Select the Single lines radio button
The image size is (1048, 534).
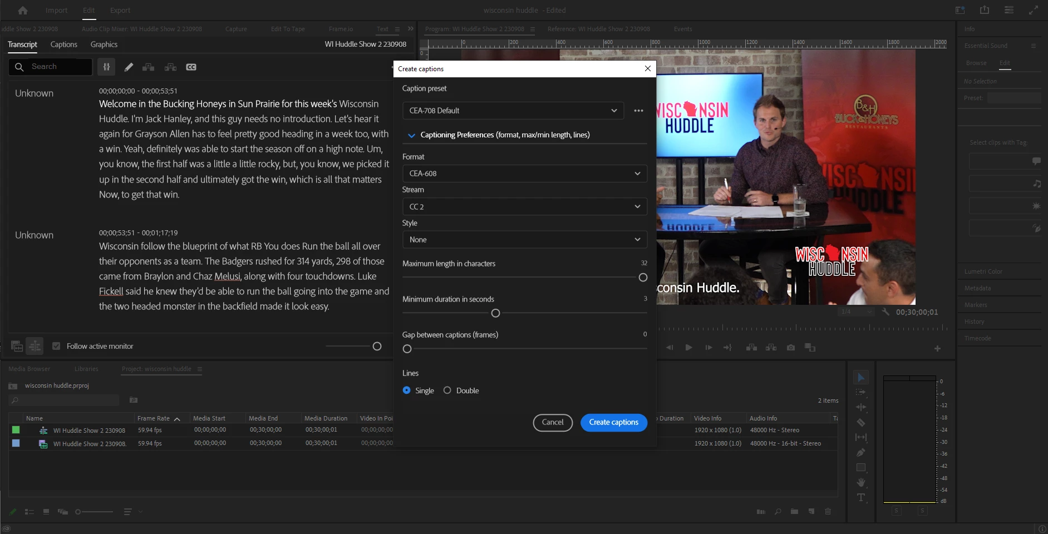pos(406,390)
